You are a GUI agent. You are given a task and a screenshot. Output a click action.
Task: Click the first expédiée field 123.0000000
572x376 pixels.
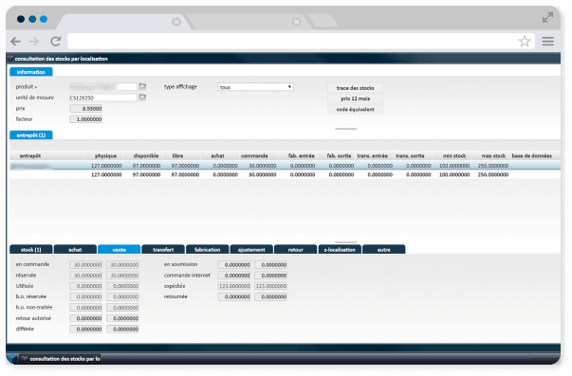234,286
